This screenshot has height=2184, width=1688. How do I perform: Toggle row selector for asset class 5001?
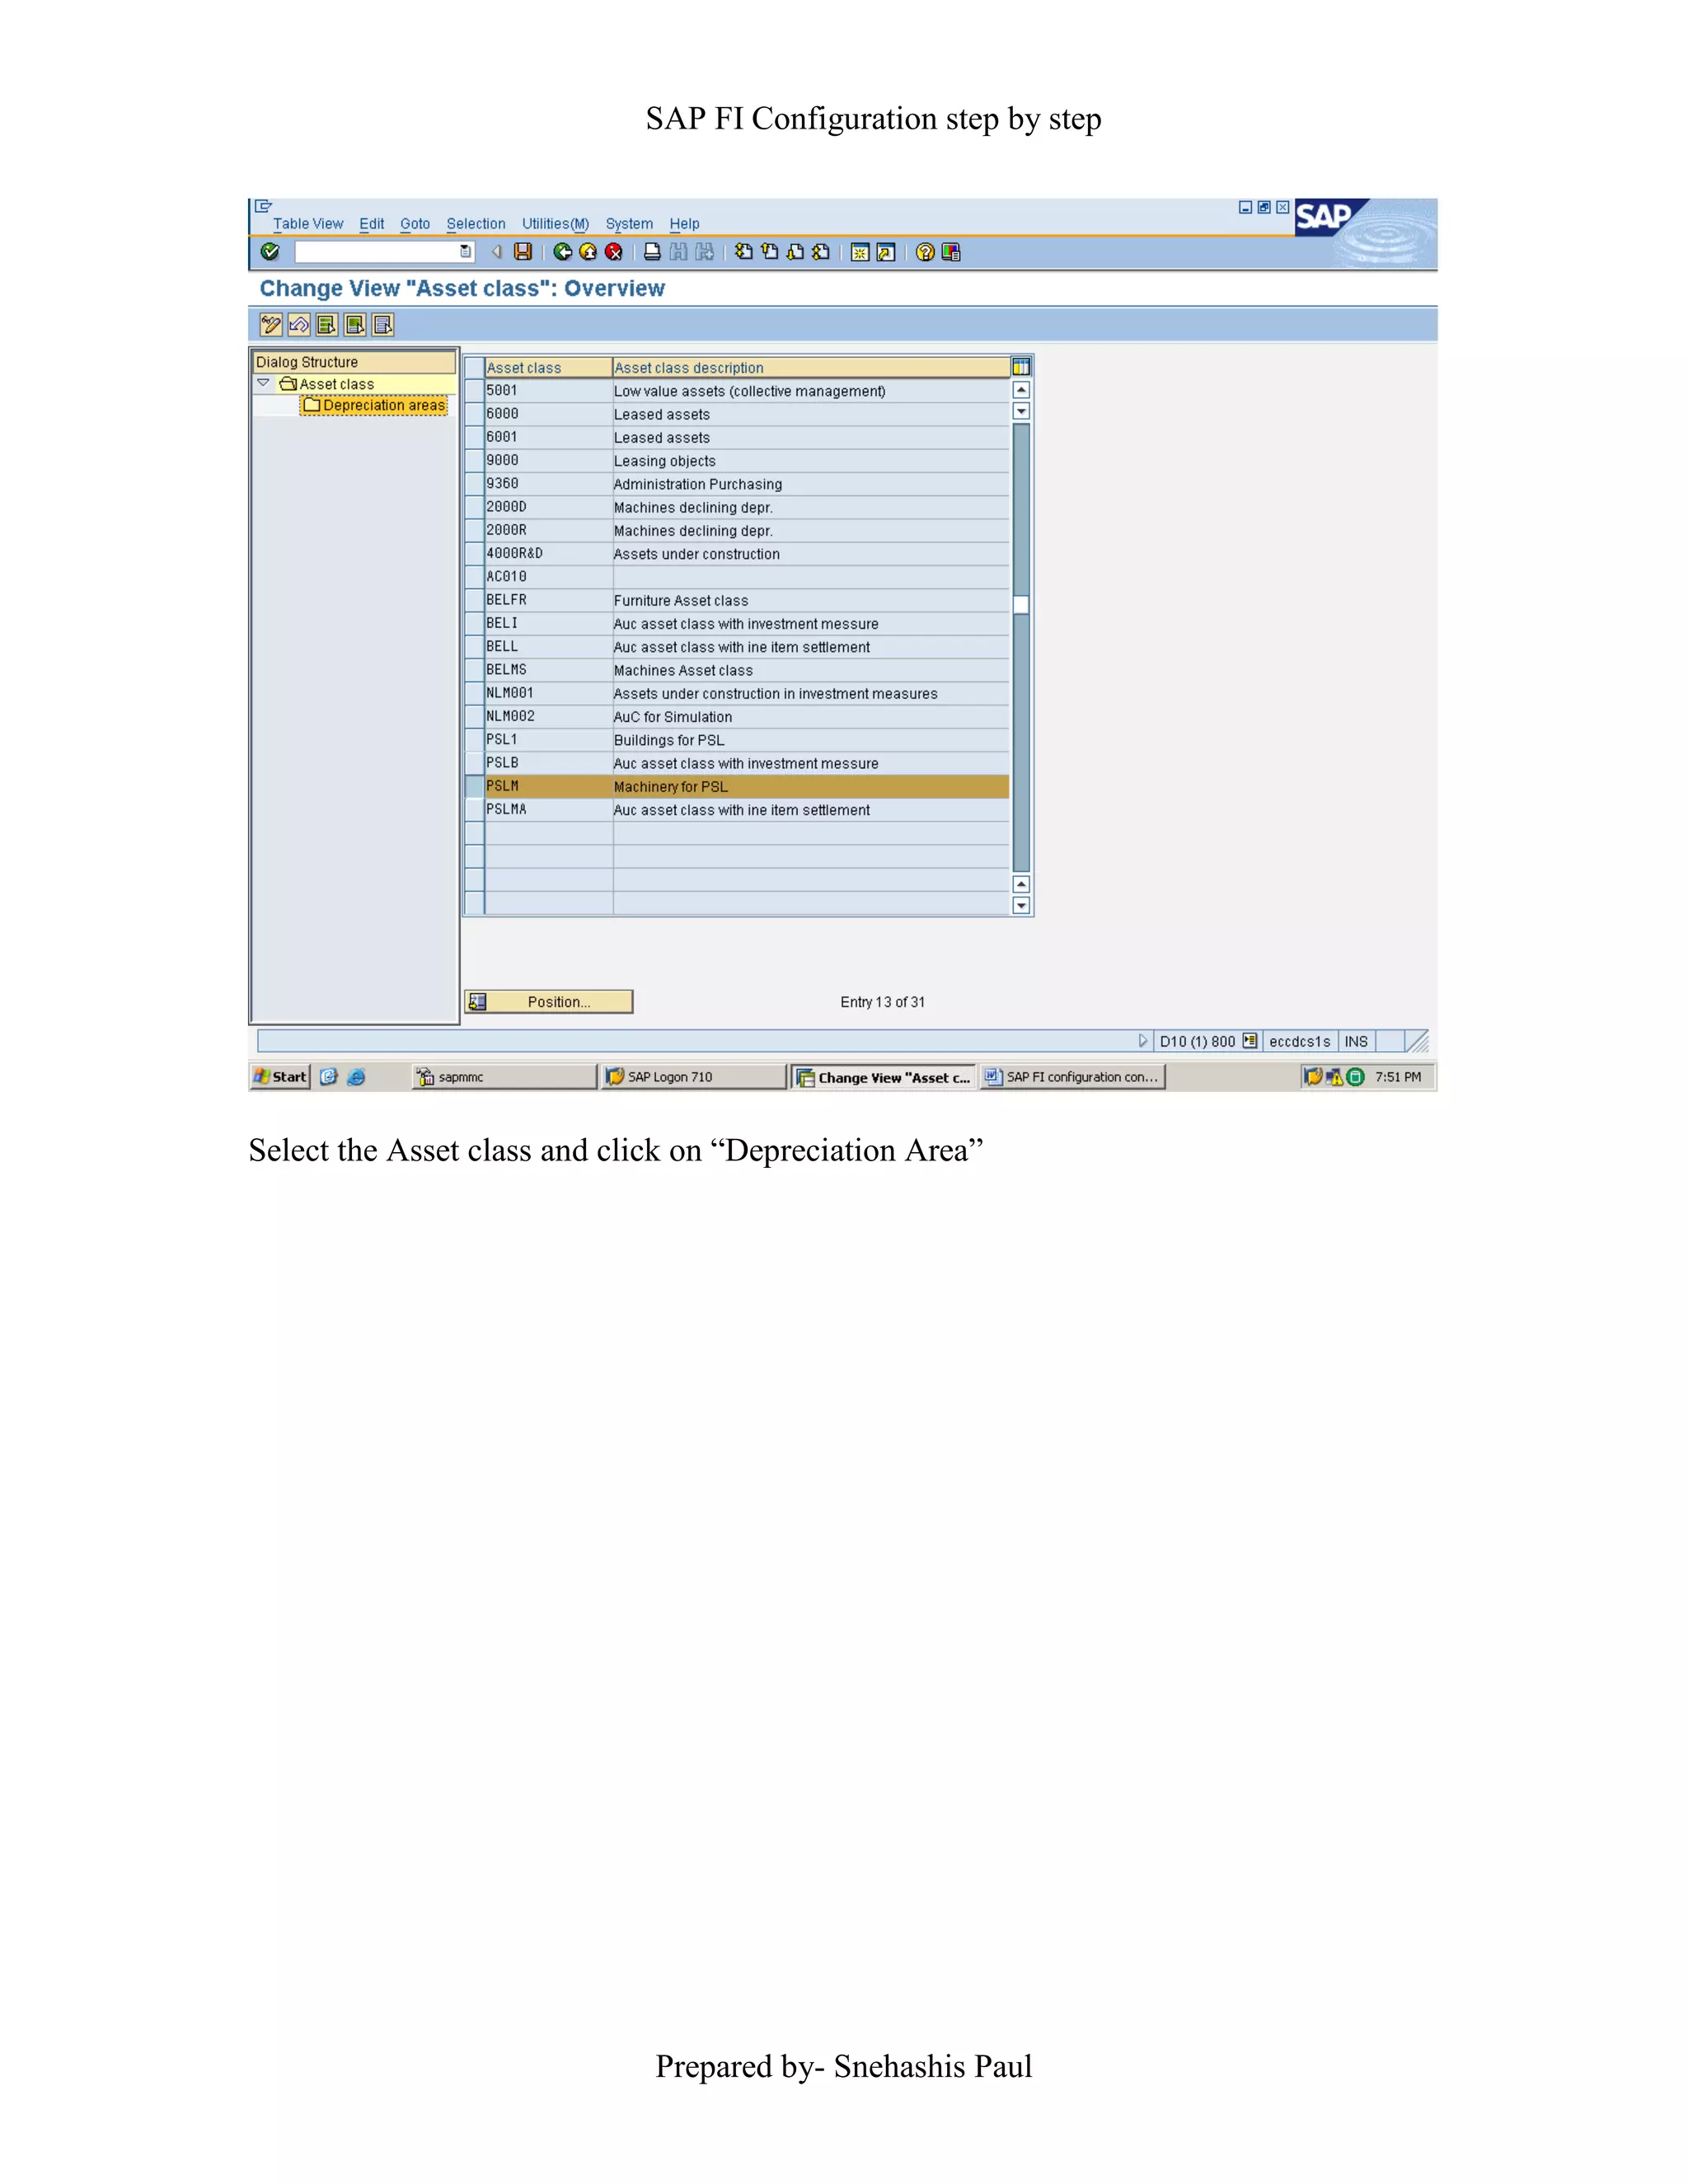(x=475, y=391)
